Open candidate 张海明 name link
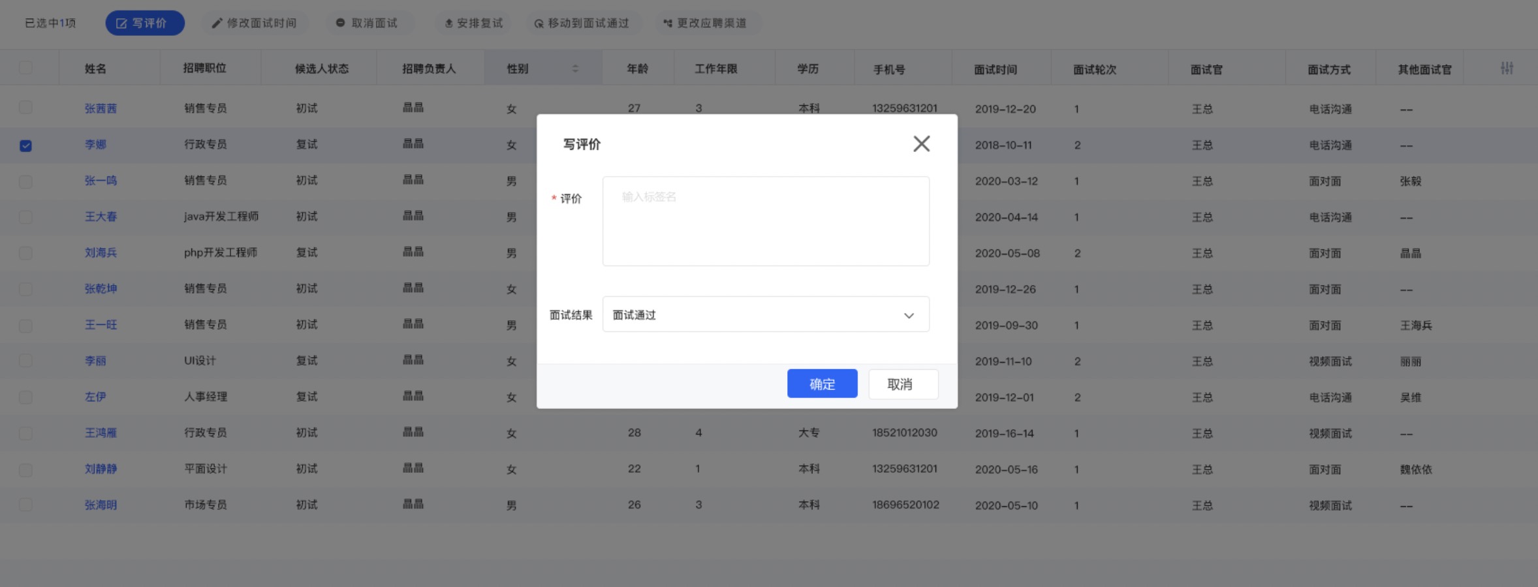 point(101,505)
